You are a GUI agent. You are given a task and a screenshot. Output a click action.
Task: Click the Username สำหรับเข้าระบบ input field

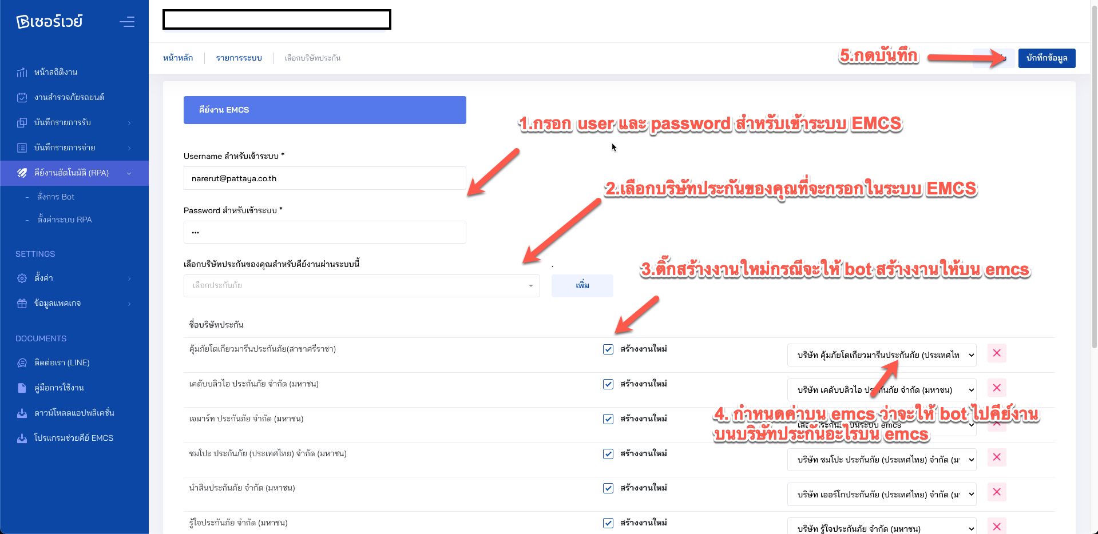pos(324,178)
